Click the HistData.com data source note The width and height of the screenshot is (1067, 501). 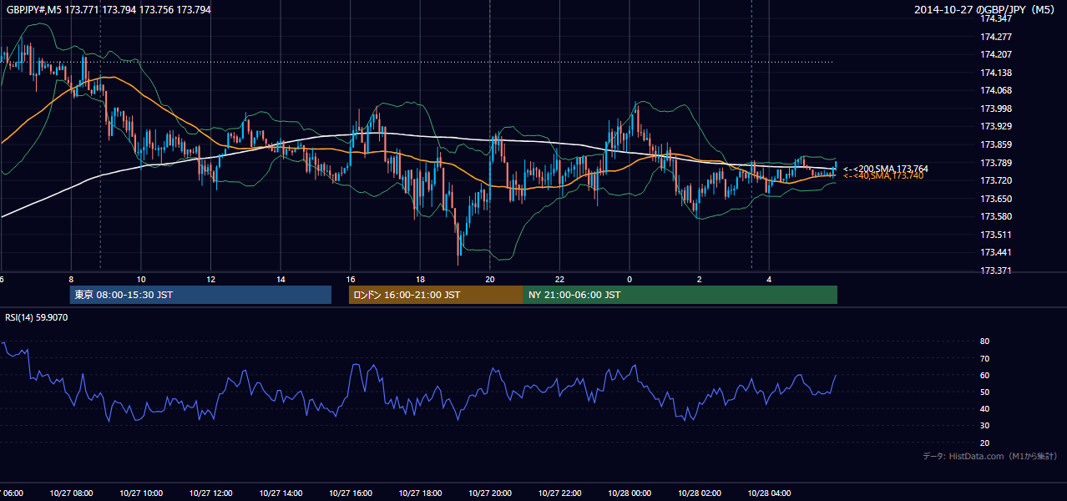990,456
